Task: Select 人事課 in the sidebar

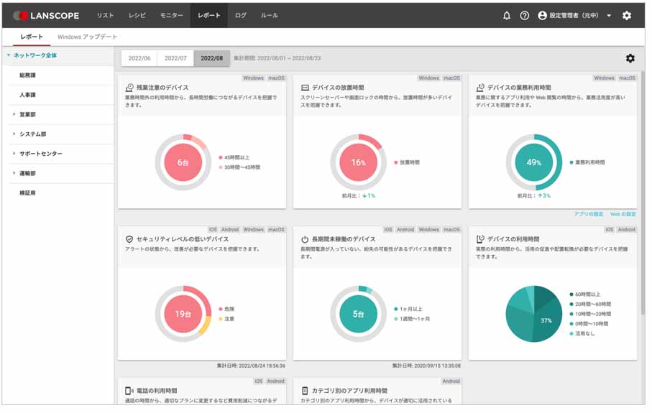Action: (27, 95)
